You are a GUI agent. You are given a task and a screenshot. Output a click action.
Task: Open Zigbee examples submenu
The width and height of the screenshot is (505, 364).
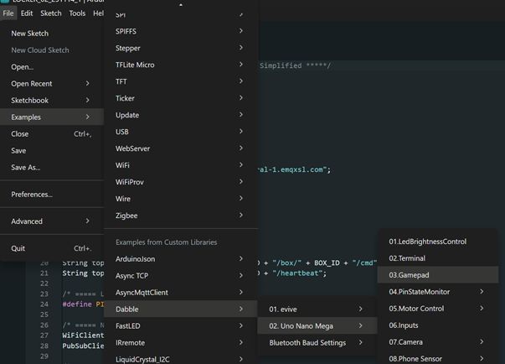pos(180,216)
